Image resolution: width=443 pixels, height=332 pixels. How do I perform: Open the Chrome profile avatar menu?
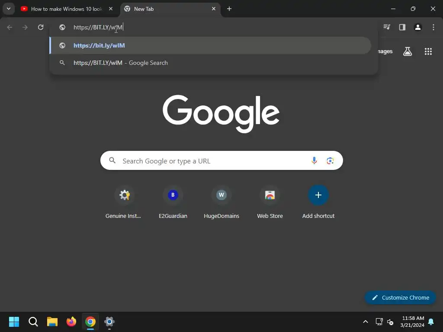418,27
